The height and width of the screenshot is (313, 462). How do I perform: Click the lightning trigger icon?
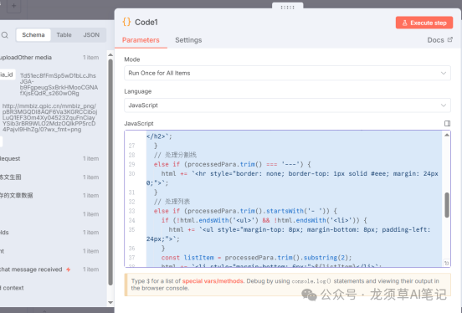[69, 269]
